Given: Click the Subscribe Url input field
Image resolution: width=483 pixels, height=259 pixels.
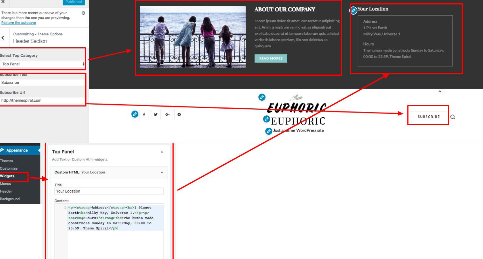Looking at the screenshot, I should [43, 100].
